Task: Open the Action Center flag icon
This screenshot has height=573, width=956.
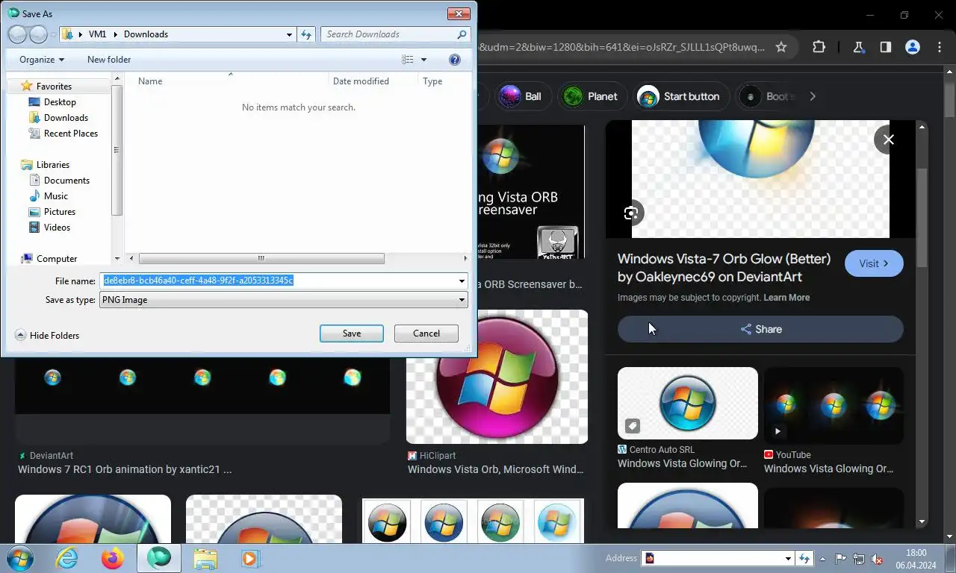Action: tap(840, 558)
